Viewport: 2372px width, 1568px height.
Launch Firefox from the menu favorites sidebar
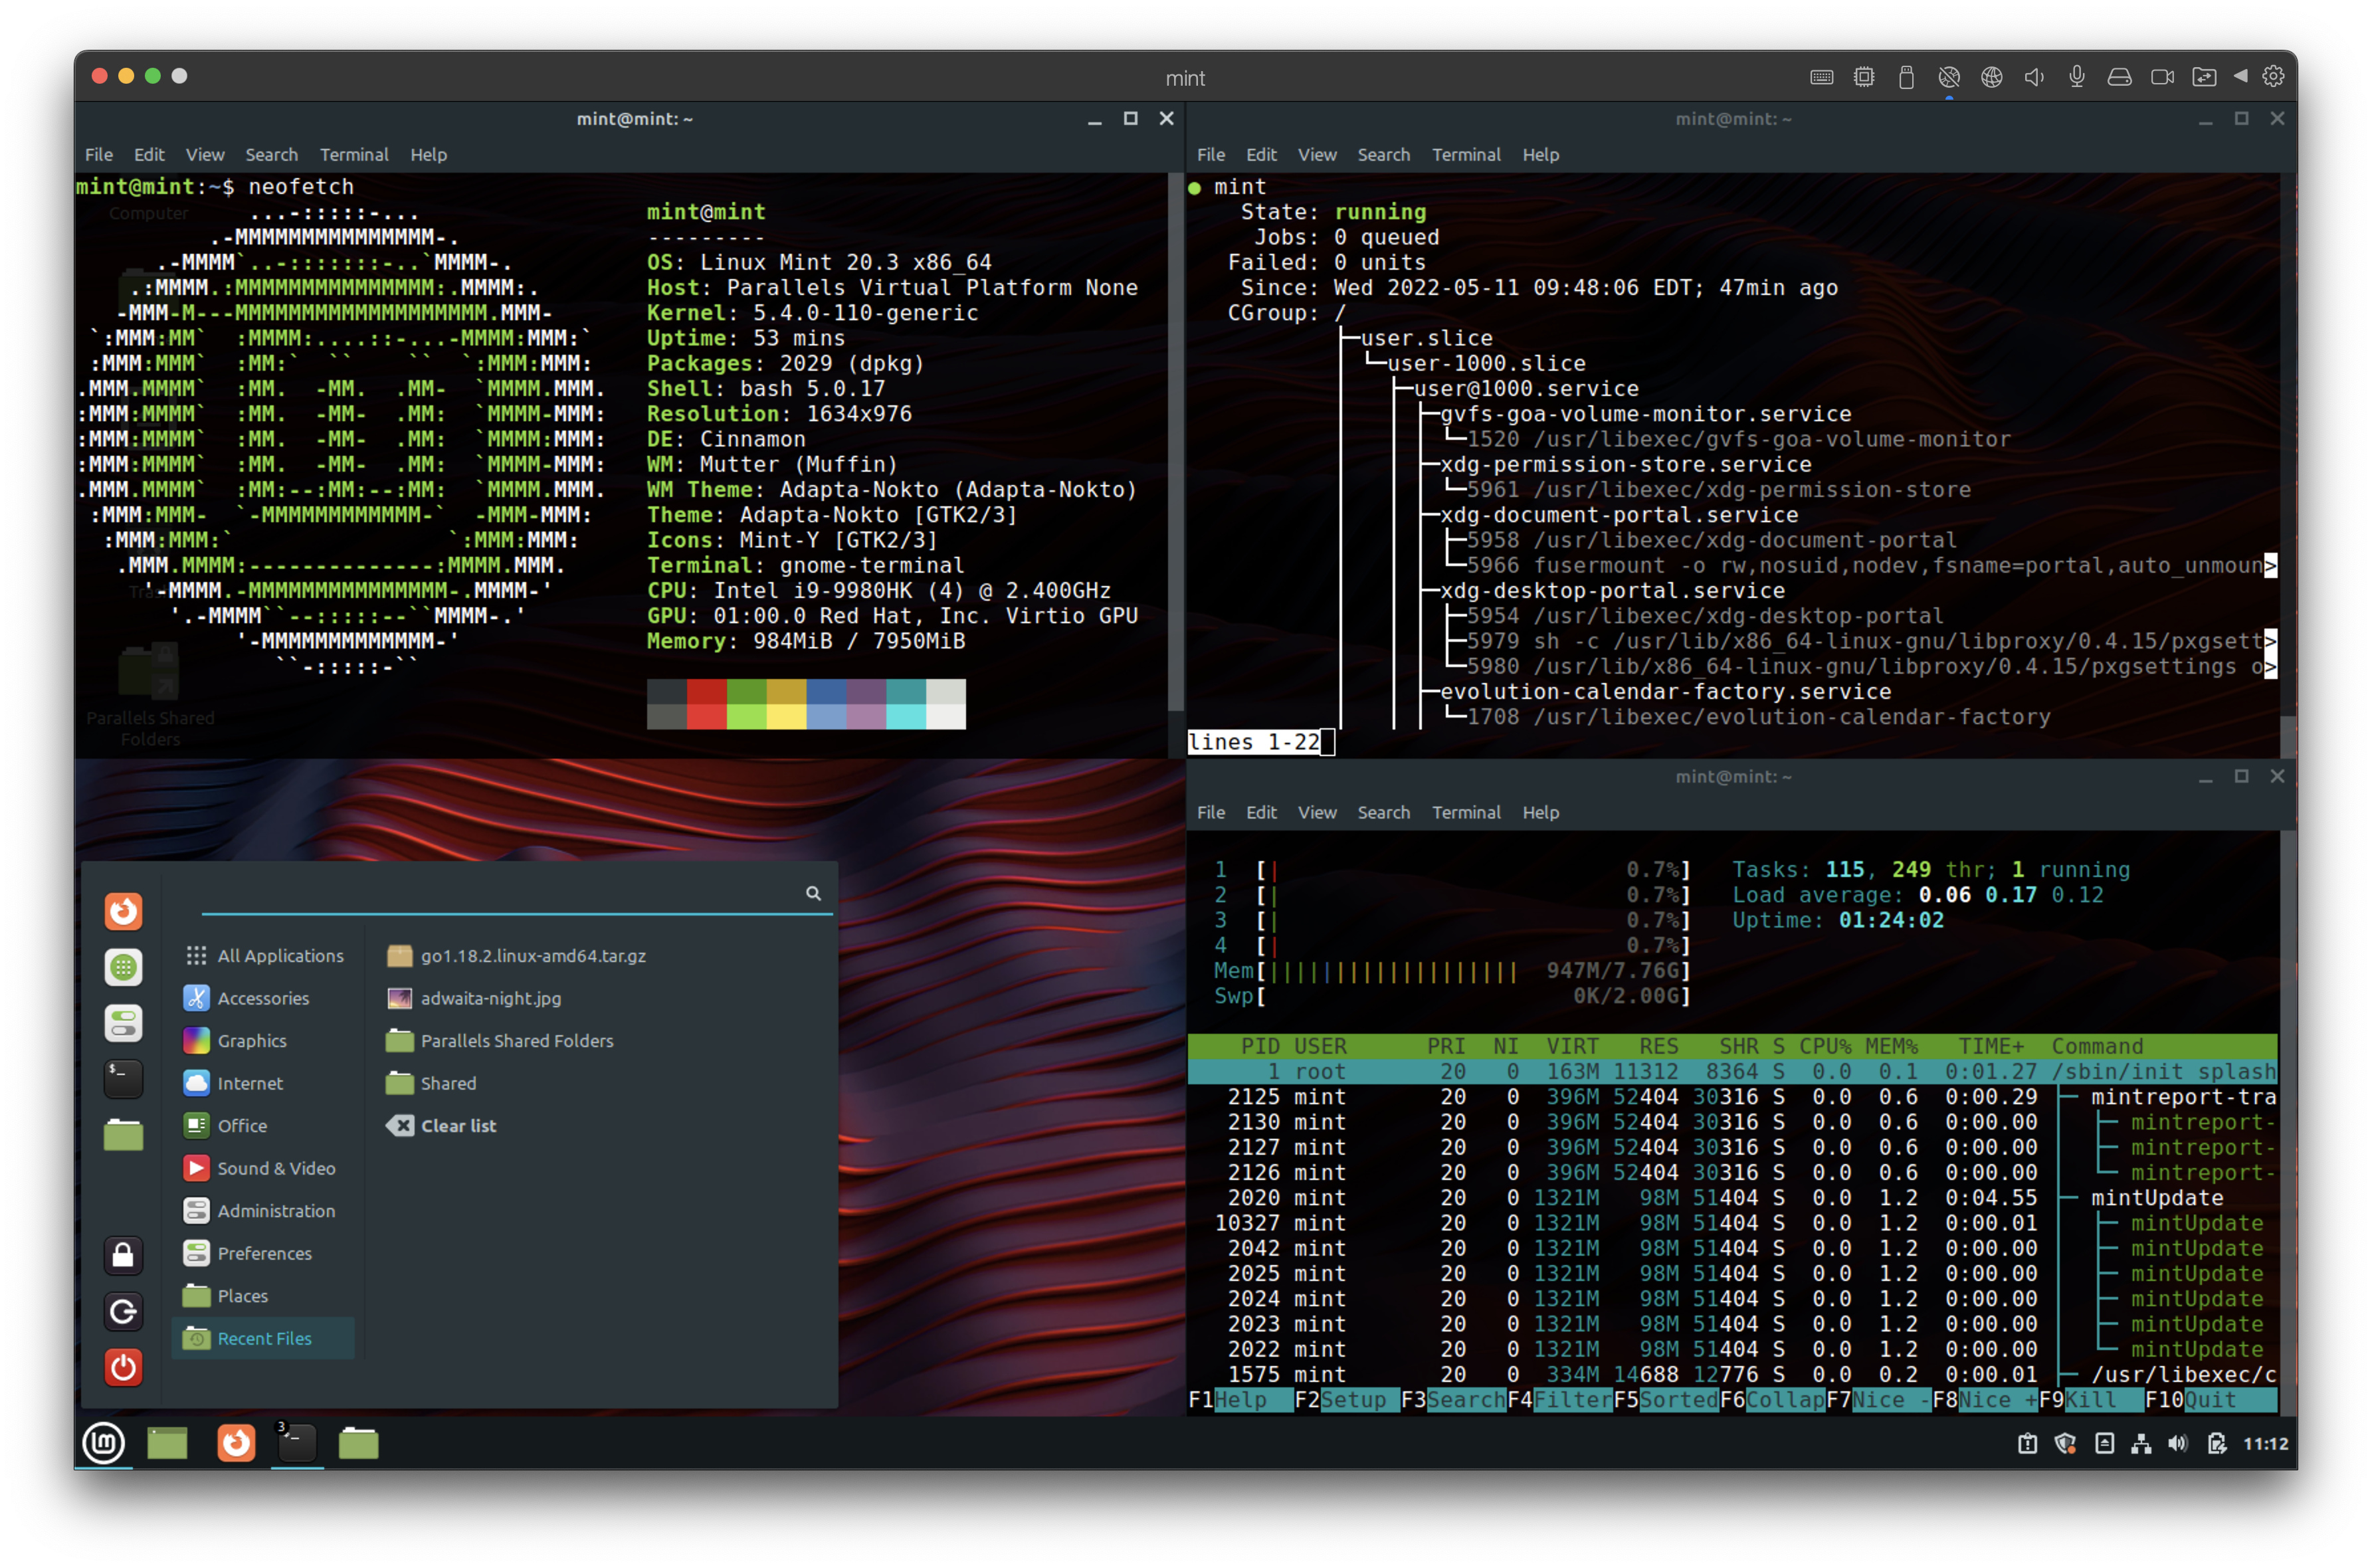pyautogui.click(x=124, y=911)
